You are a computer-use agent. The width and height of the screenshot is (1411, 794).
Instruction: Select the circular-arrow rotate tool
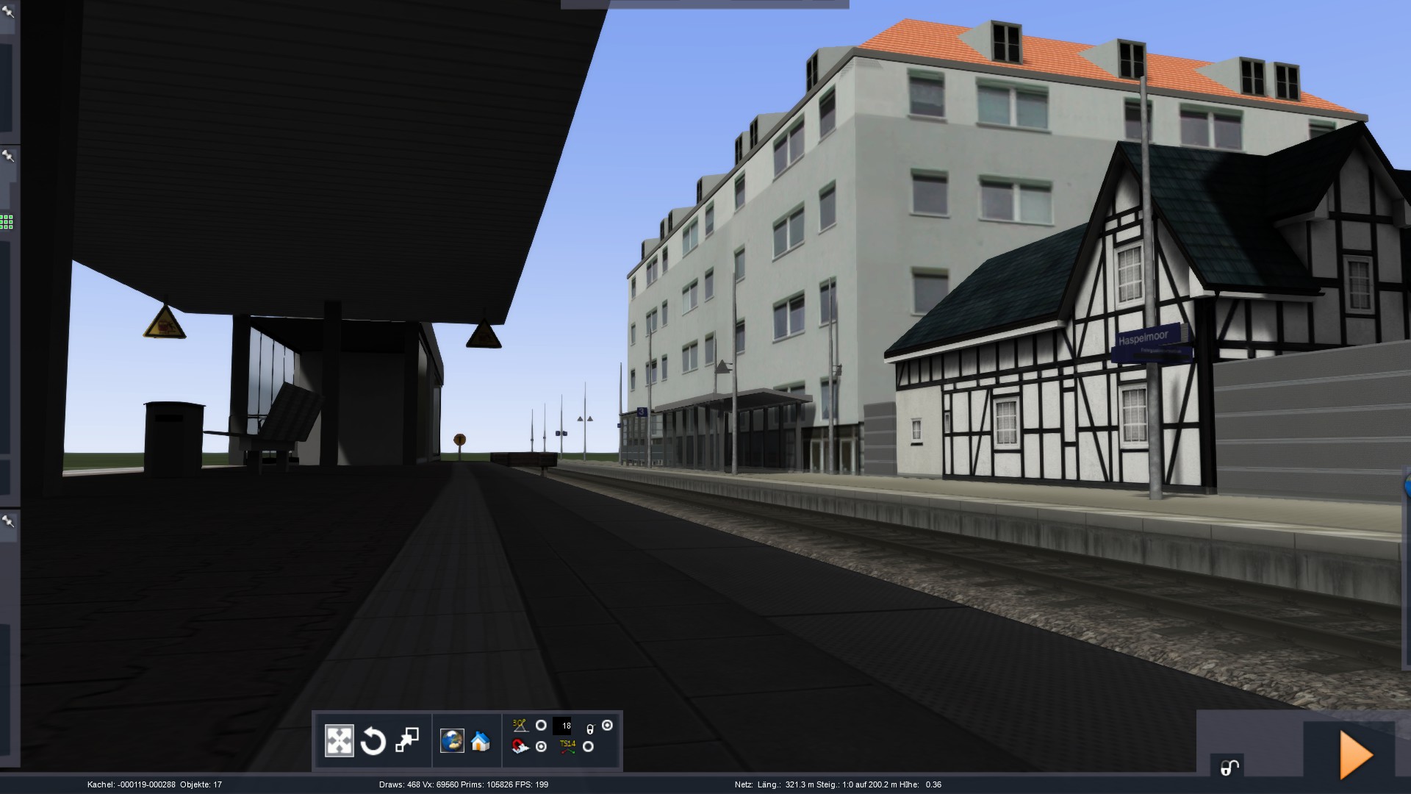373,740
